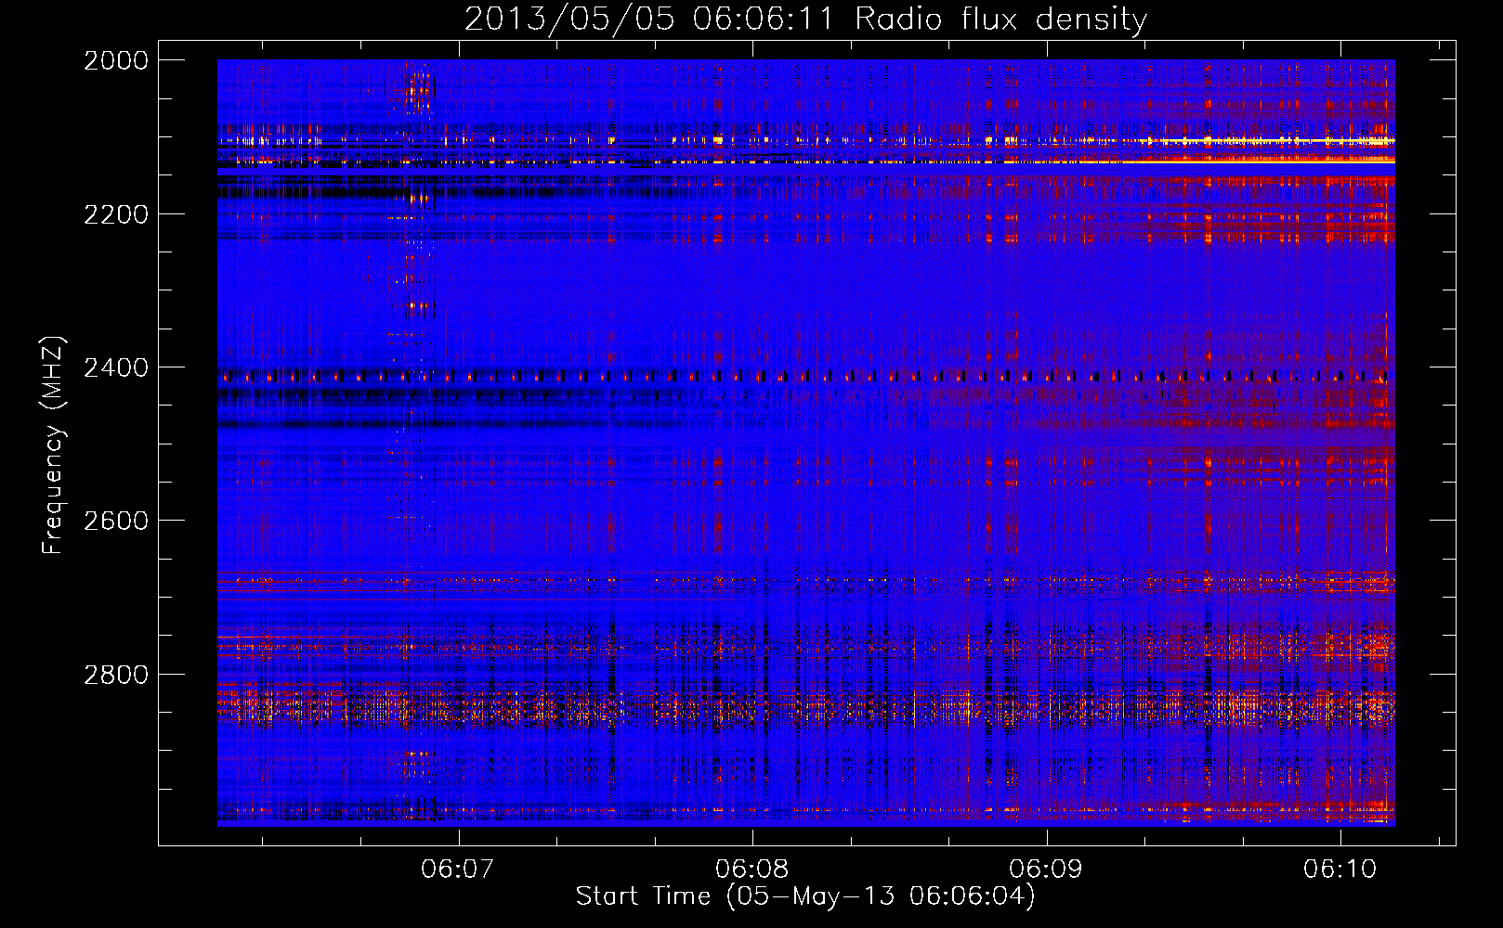Click the 06:08 time tick label
Viewport: 1503px width, 928px height.
(x=752, y=870)
